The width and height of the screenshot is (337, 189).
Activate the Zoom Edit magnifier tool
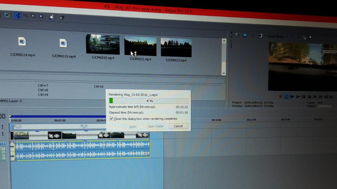(x=41, y=17)
